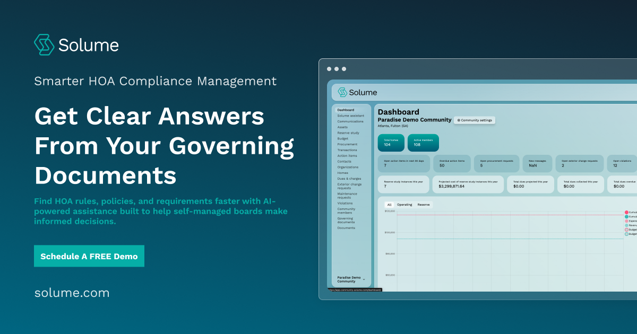Select Violations in the sidebar
Screen dimensions: 637x334
345,203
